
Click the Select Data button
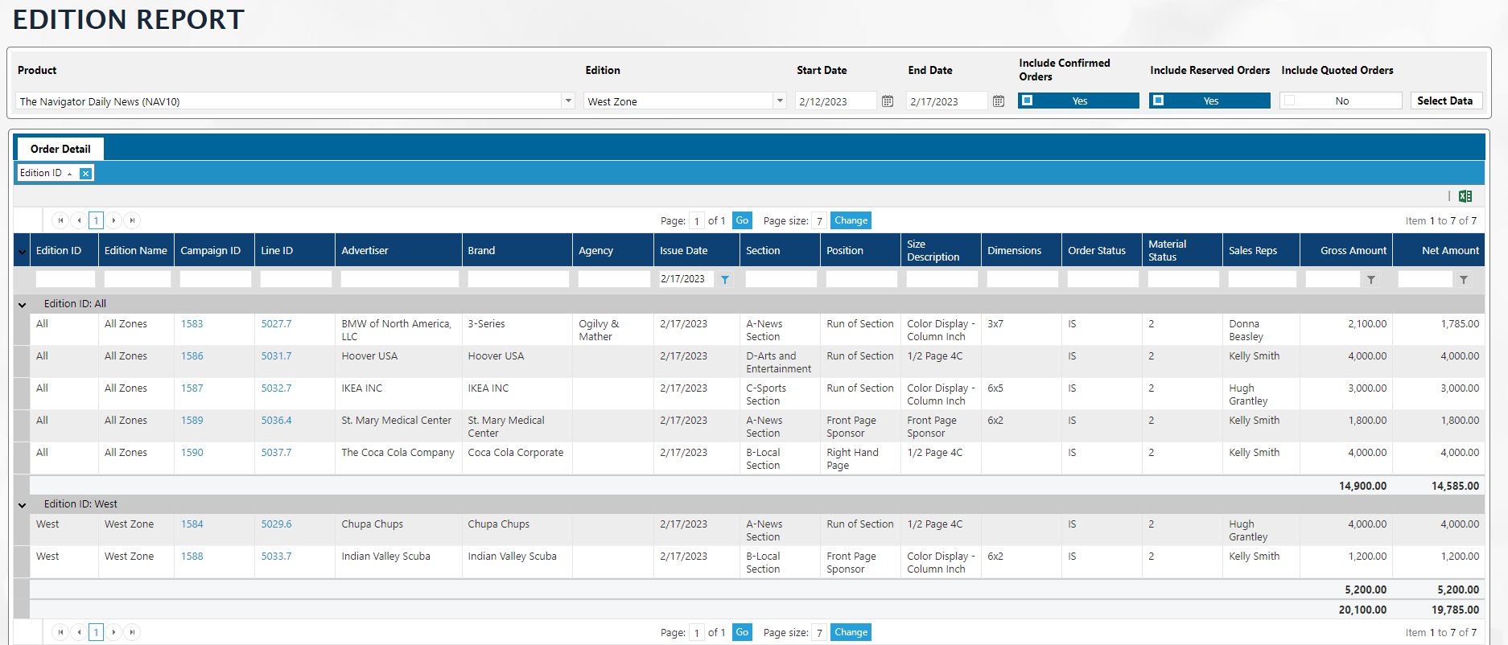point(1444,101)
